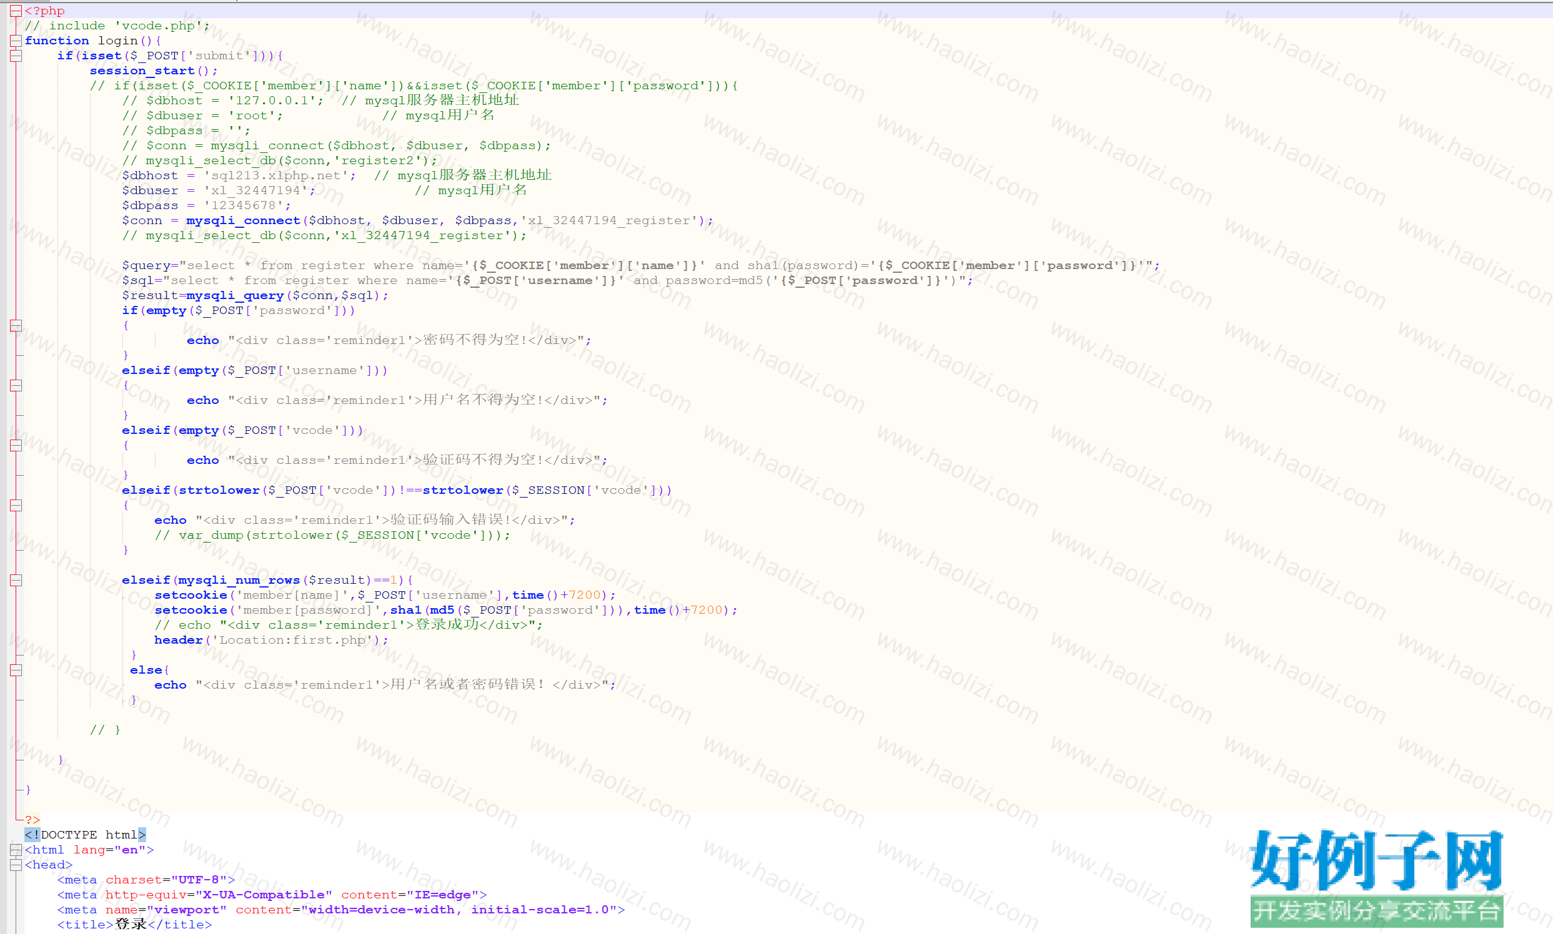Collapse fold marker beside if(isset($_POST['submit']))
The height and width of the screenshot is (934, 1553).
[x=16, y=56]
